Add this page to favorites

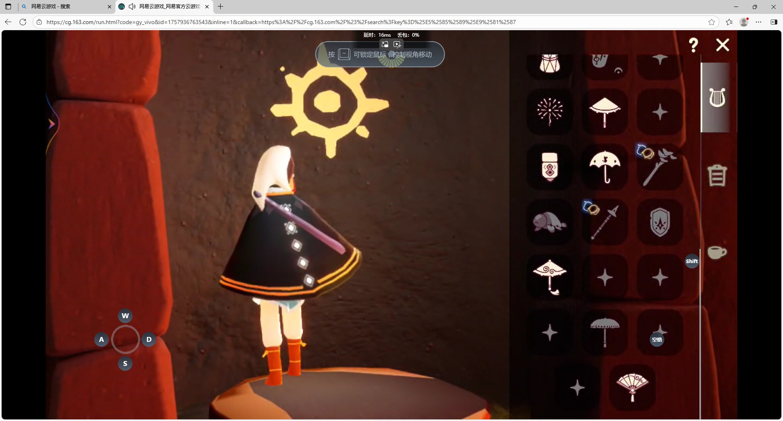[x=712, y=22]
